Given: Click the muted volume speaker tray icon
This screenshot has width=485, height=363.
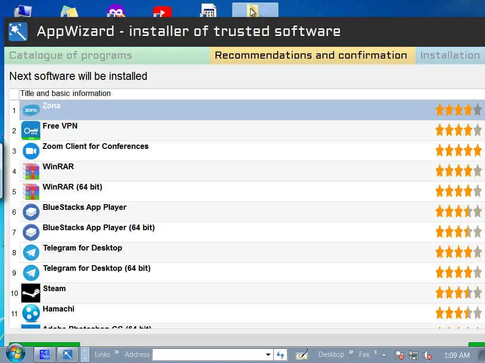Looking at the screenshot, I should (x=427, y=355).
